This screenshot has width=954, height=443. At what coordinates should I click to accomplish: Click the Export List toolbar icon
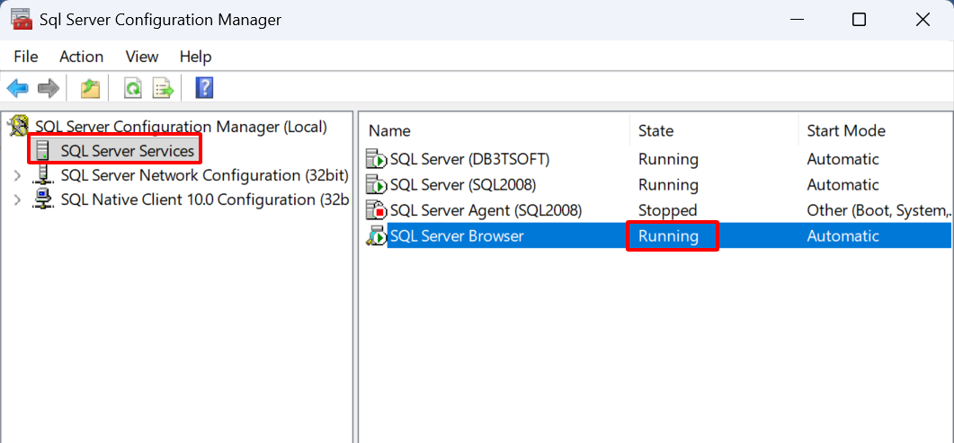(x=163, y=88)
